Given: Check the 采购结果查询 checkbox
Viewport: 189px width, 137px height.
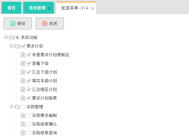Looking at the screenshot, I should pos(28,133).
